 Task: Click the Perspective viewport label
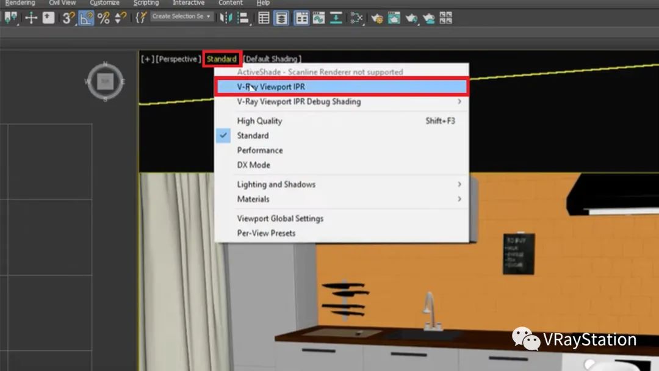pos(178,59)
